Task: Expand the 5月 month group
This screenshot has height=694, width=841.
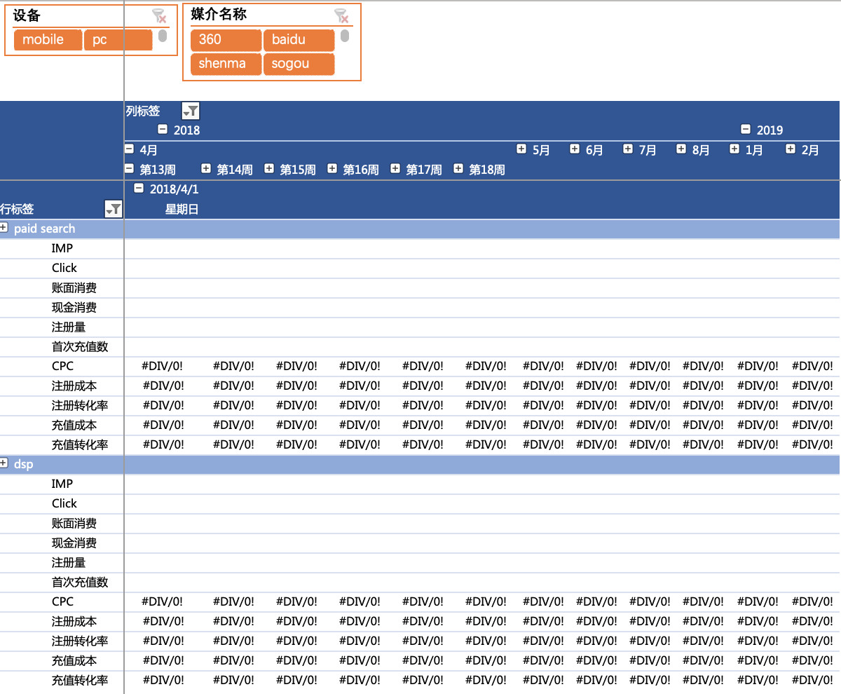Action: point(521,149)
